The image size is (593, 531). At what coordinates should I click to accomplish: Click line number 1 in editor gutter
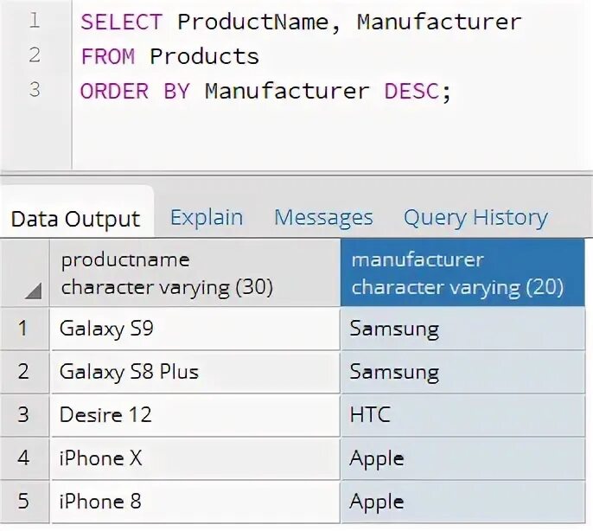coord(34,21)
